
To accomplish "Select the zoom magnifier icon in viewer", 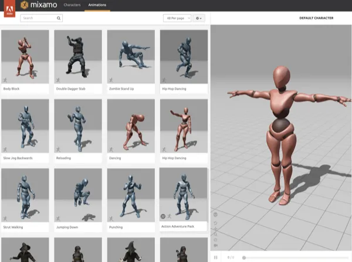I will coord(215,234).
